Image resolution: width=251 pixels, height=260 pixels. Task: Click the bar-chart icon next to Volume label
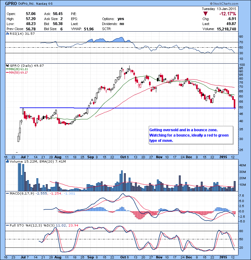(x=8, y=162)
